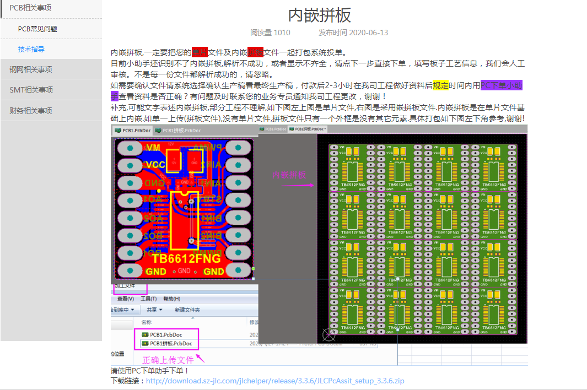Image resolution: width=587 pixels, height=390 pixels.
Task: Select 技术指导 in the sidebar
Action: click(31, 49)
